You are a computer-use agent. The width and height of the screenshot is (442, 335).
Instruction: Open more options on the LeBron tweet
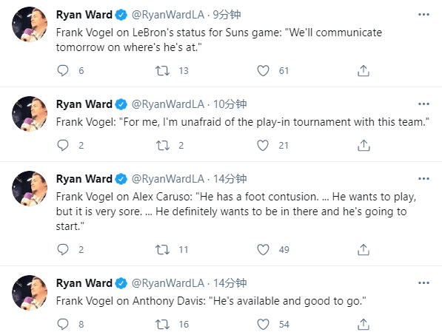pyautogui.click(x=423, y=15)
